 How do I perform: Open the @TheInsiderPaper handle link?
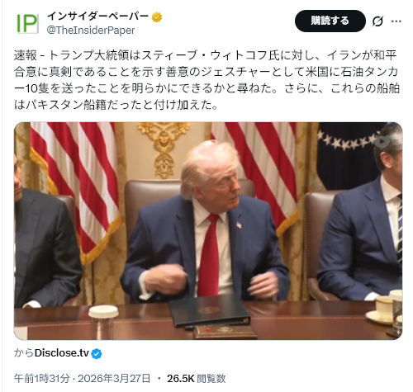coord(91,31)
